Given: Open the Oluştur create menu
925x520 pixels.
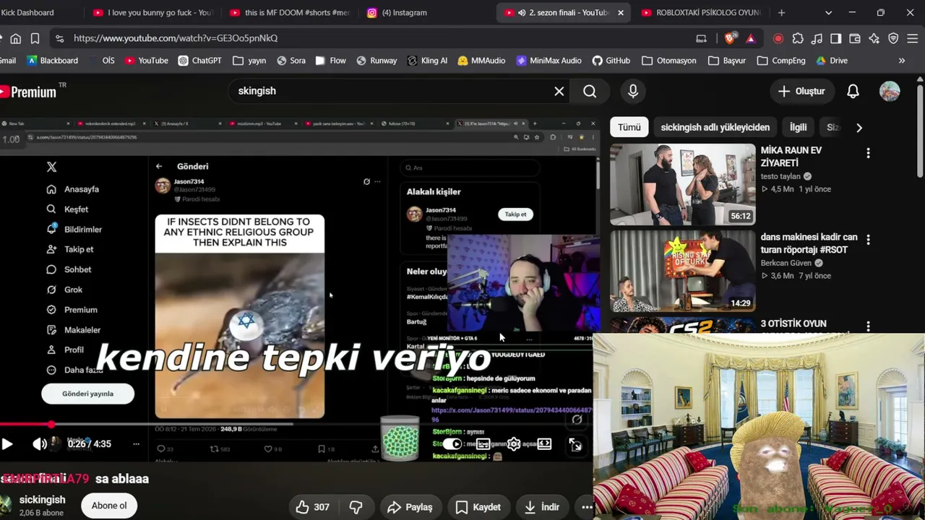Looking at the screenshot, I should [801, 91].
